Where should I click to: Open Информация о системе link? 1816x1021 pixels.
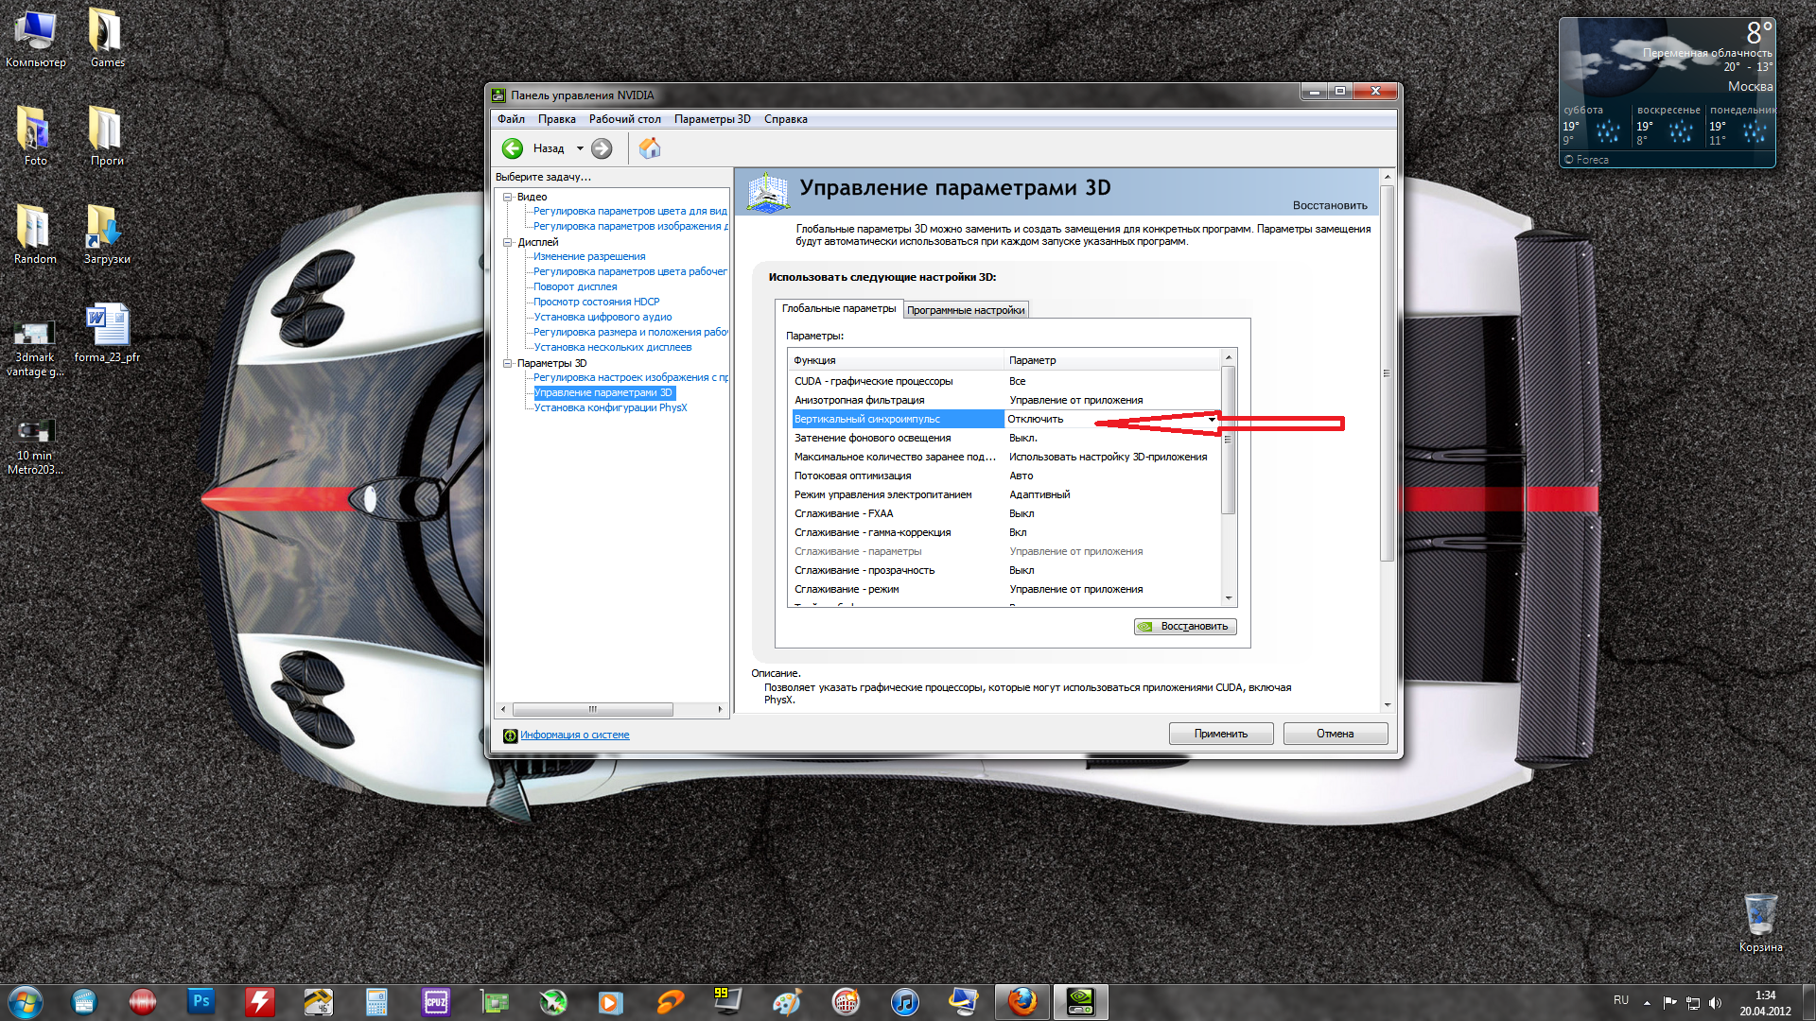click(x=574, y=735)
